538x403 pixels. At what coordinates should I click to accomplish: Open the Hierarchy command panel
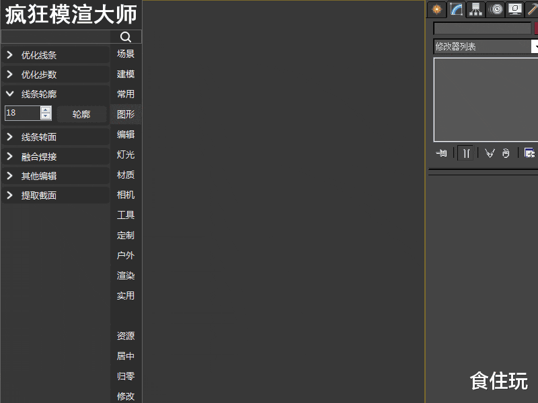[x=475, y=9]
